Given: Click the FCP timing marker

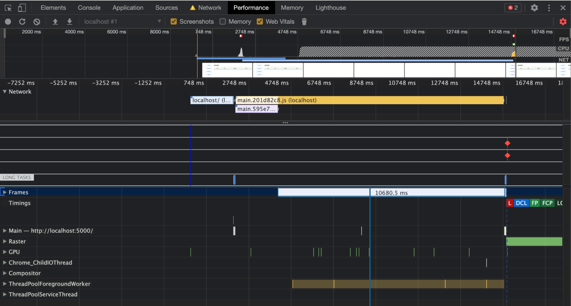Looking at the screenshot, I should [x=547, y=203].
